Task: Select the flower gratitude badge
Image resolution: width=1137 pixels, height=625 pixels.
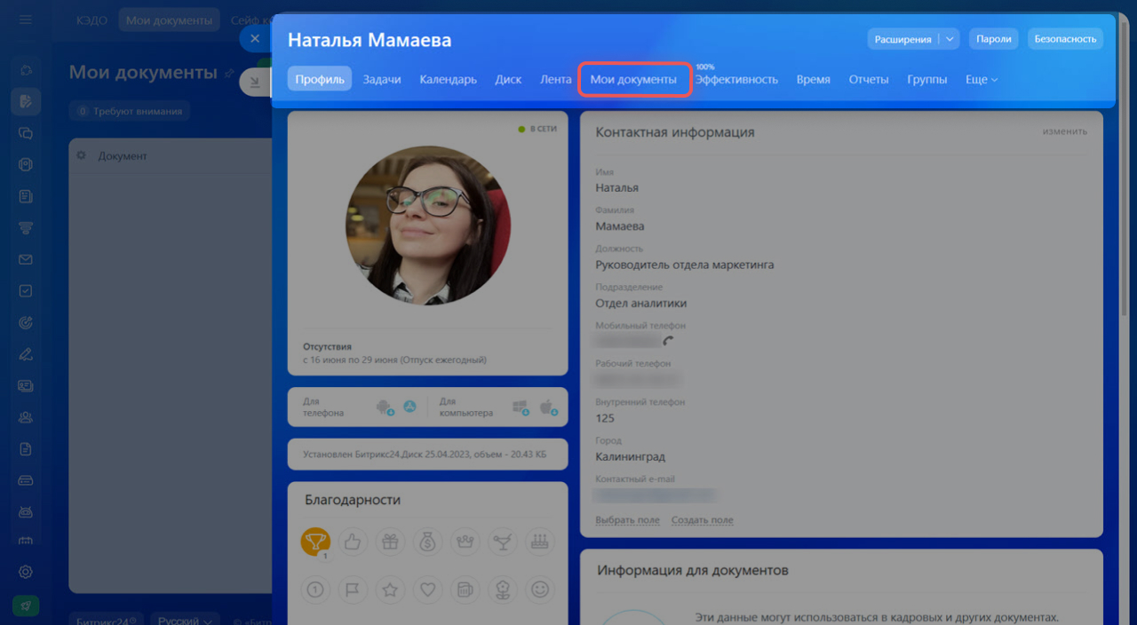Action: point(503,589)
